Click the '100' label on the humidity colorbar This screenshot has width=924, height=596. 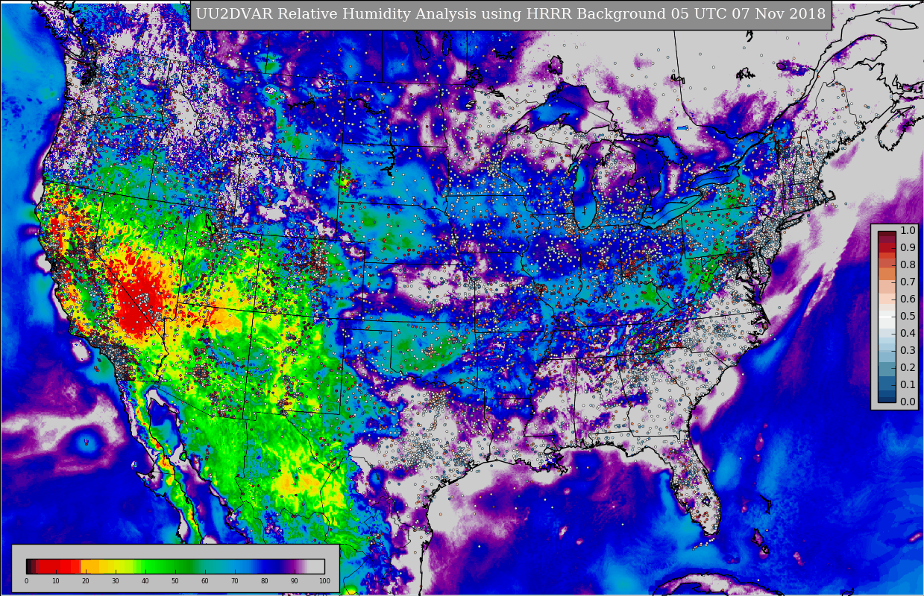(324, 581)
